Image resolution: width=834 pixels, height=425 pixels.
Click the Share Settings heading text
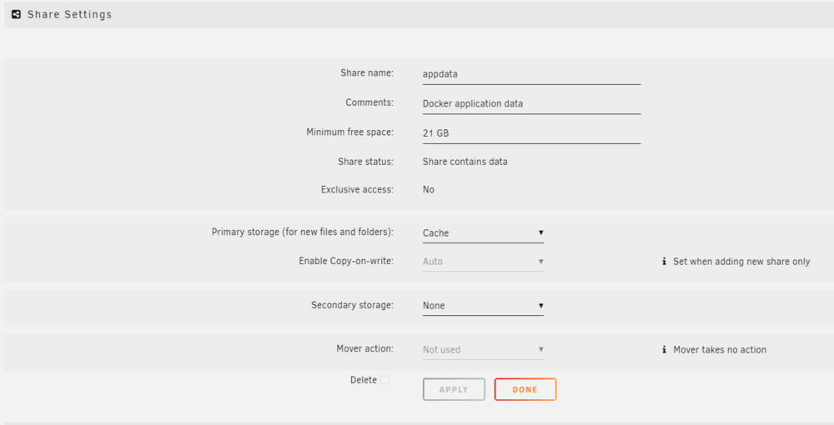tap(70, 14)
